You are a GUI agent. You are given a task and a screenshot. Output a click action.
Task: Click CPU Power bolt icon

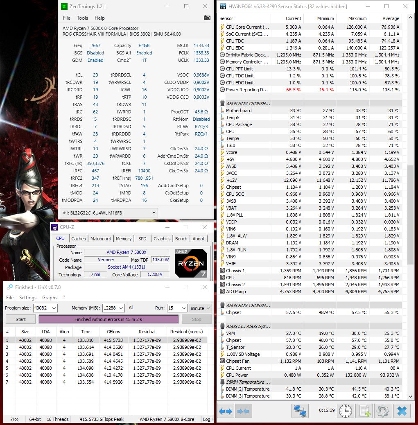222,375
